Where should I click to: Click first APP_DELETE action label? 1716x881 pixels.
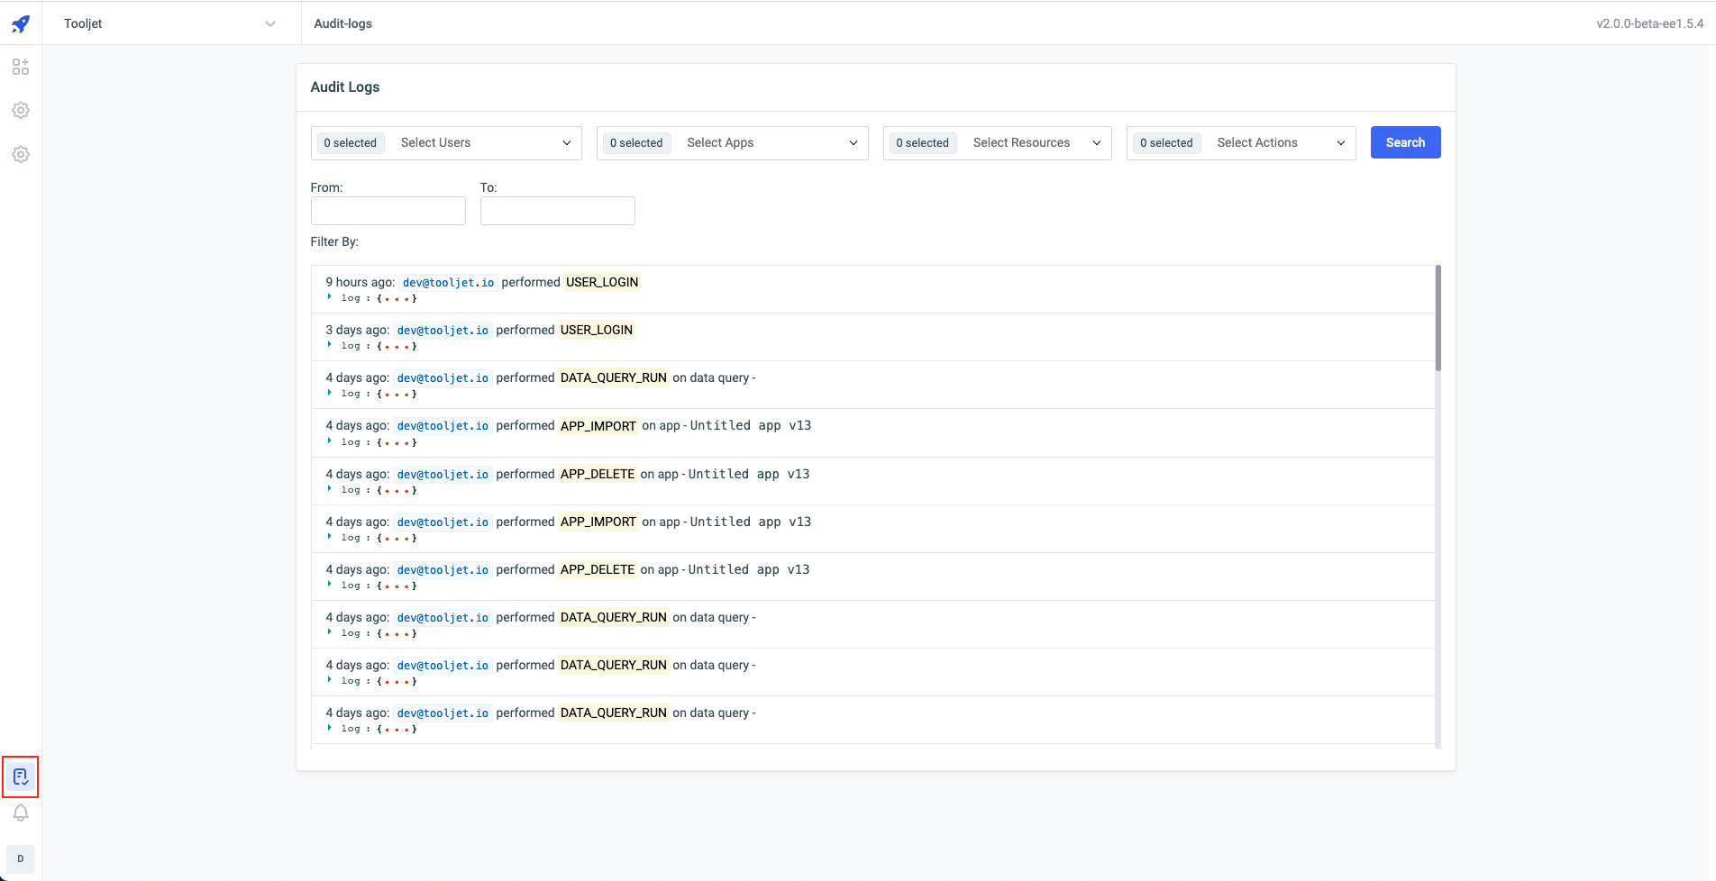click(x=598, y=474)
